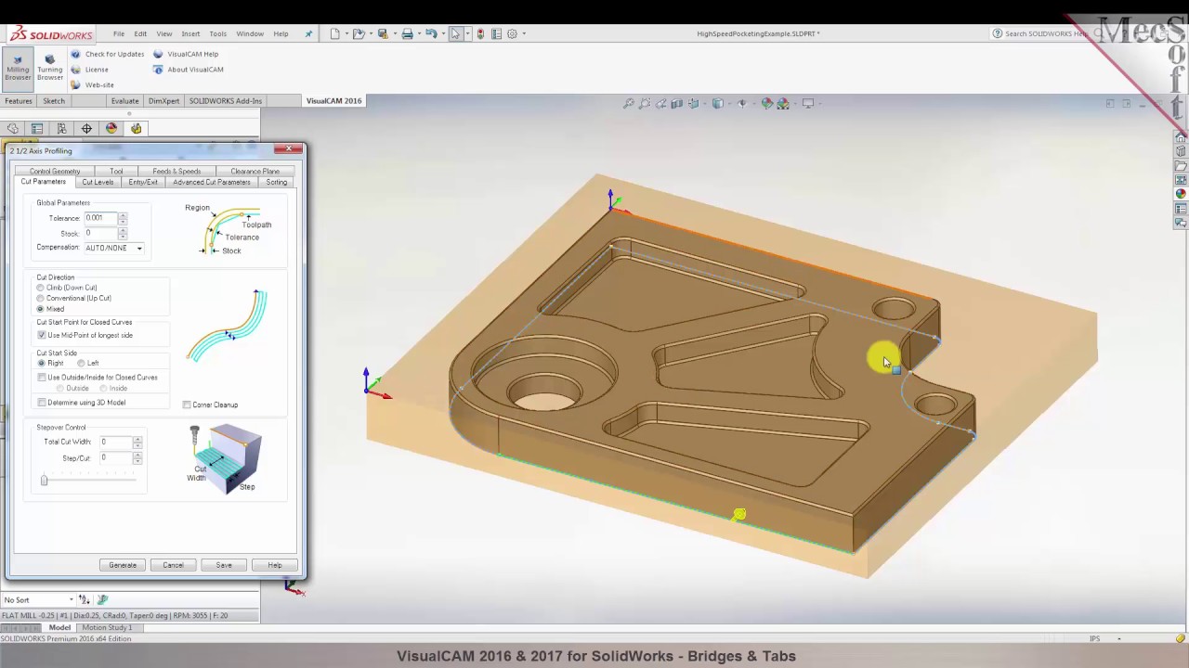Open the FeatureManager design tree tab icon

(13, 129)
